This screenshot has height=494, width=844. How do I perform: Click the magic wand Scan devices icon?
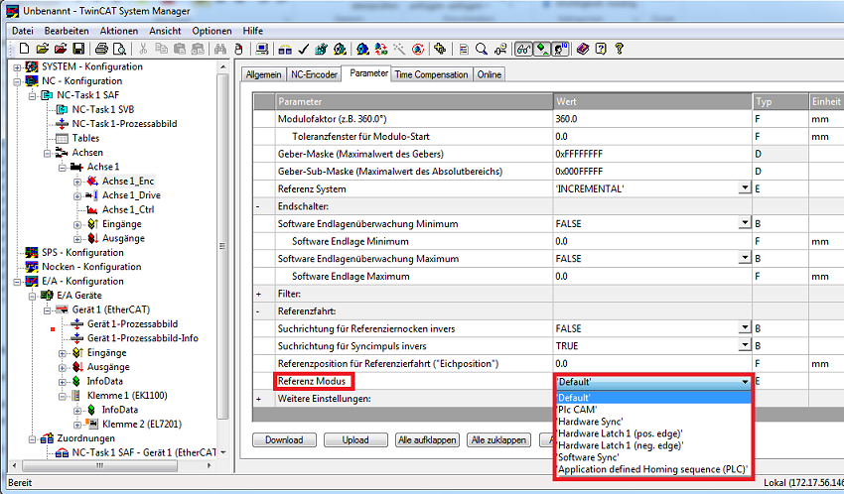pyautogui.click(x=399, y=49)
